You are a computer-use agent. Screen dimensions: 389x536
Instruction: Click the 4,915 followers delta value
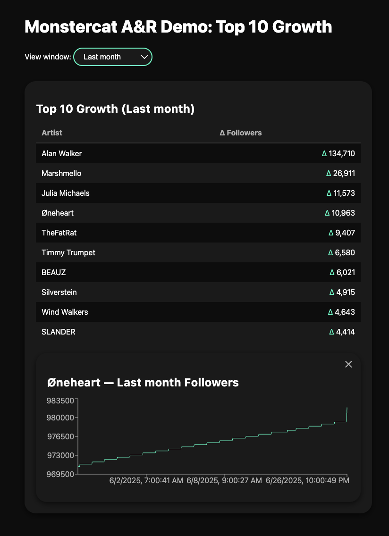342,292
